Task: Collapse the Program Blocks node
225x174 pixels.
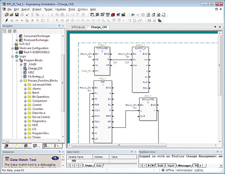Action: [x=17, y=60]
